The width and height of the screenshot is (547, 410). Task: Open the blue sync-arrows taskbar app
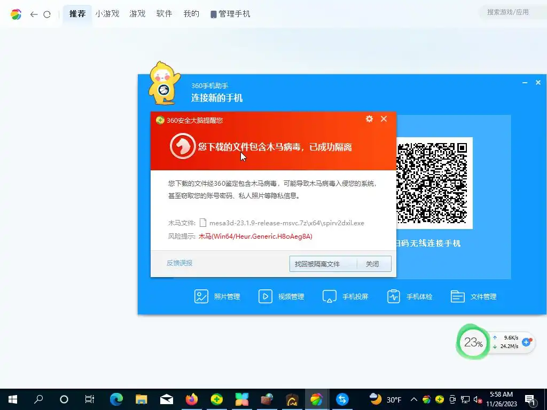point(342,399)
